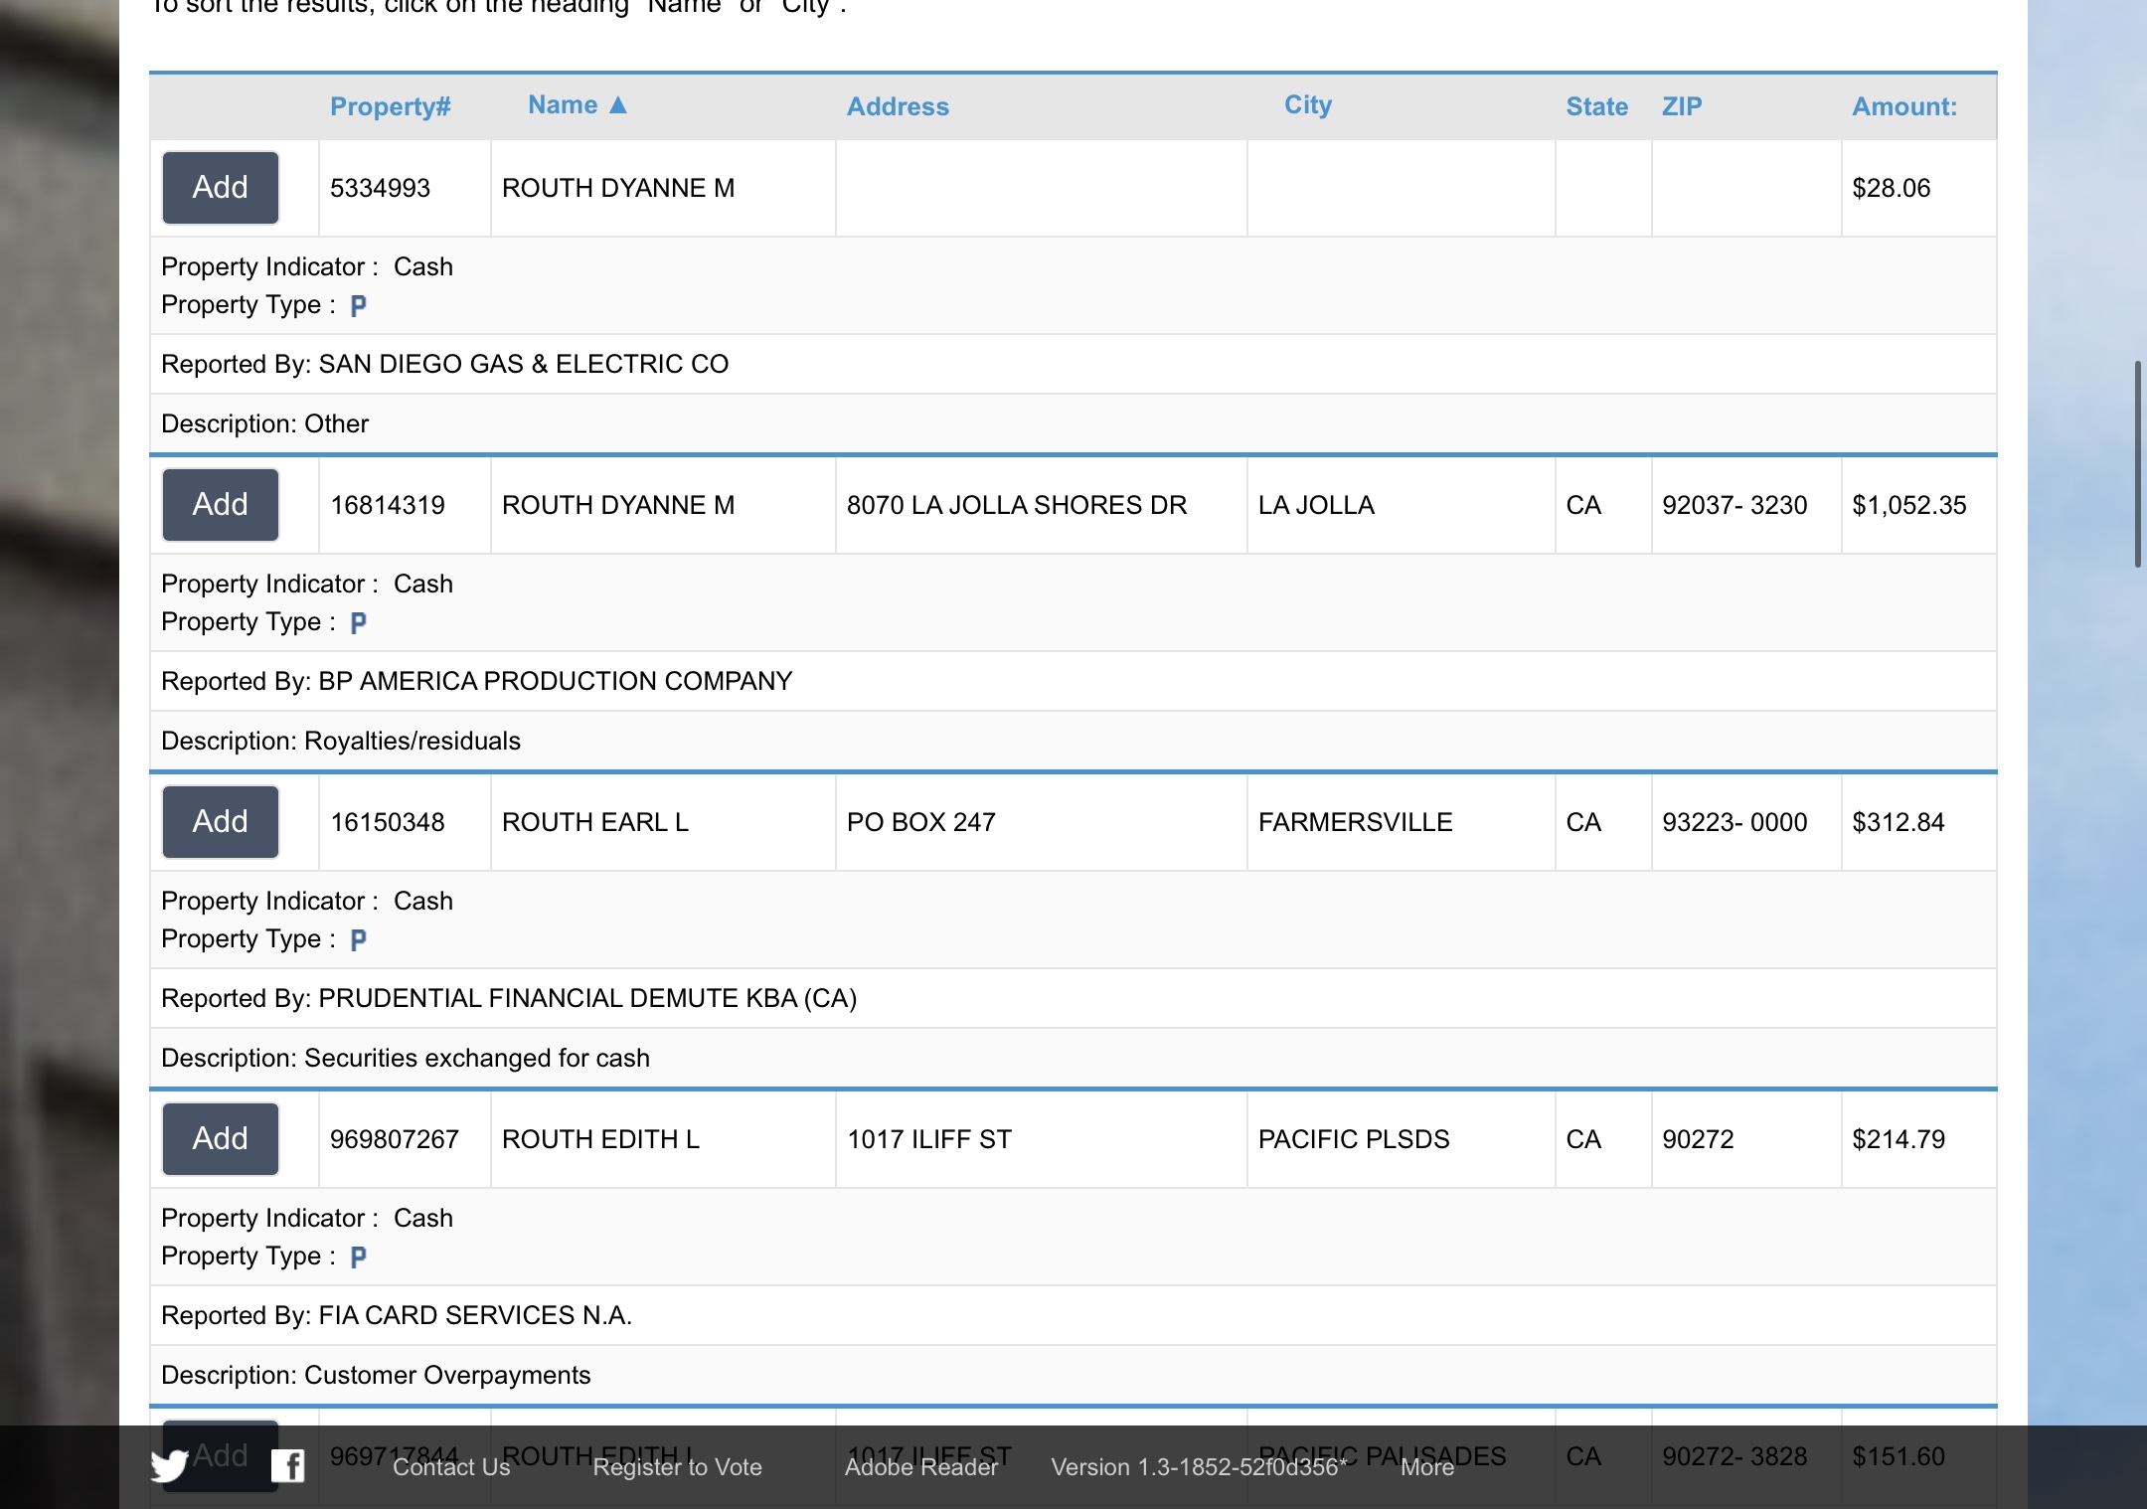
Task: Open Contact Us footer link
Action: pyautogui.click(x=451, y=1467)
